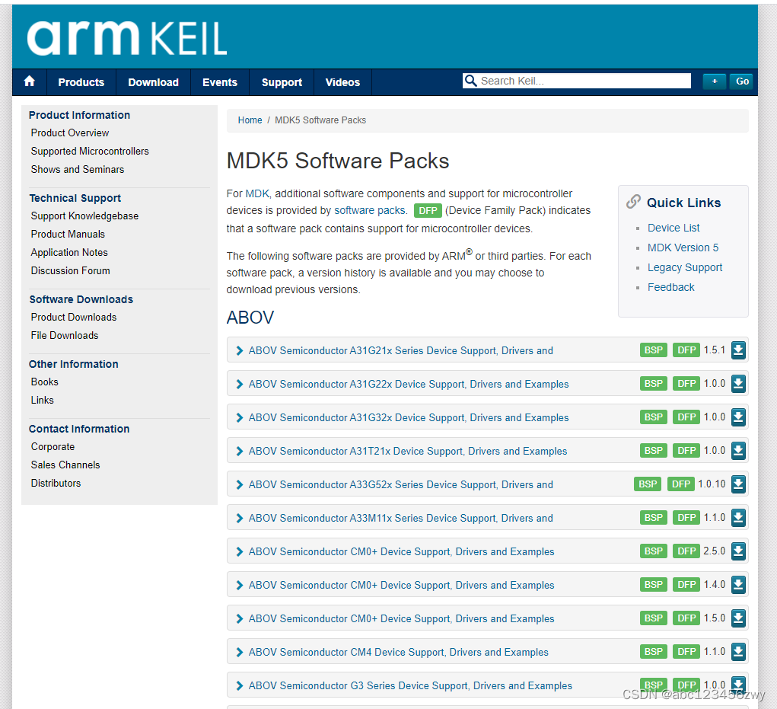The height and width of the screenshot is (709, 777).
Task: Open Support Knowledgebase in sidebar
Action: click(x=84, y=216)
